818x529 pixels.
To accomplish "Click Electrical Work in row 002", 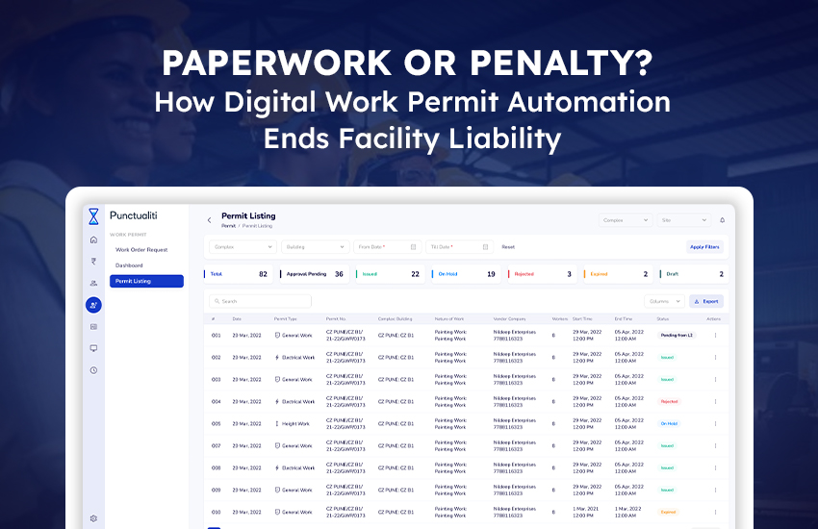I will (298, 358).
